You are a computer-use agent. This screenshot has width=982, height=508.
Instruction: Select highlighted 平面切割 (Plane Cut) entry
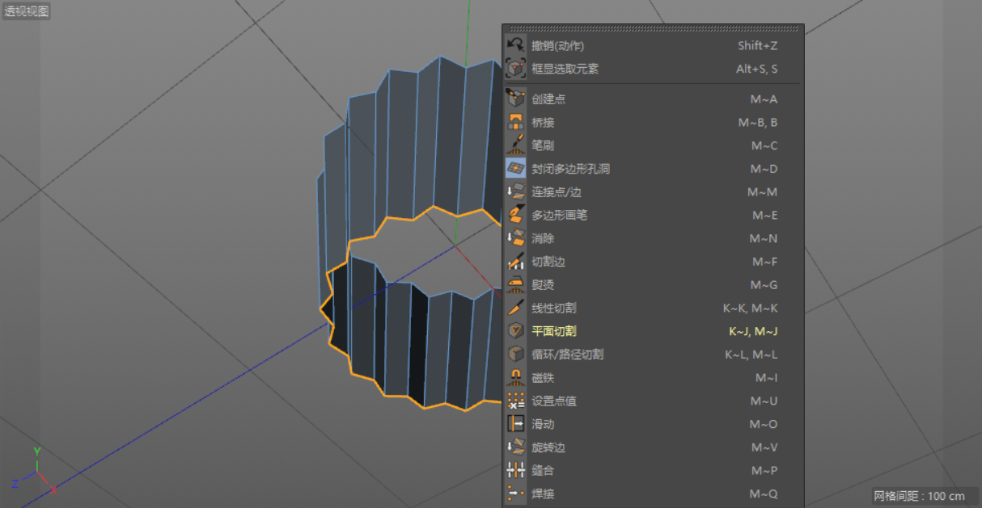pyautogui.click(x=553, y=331)
